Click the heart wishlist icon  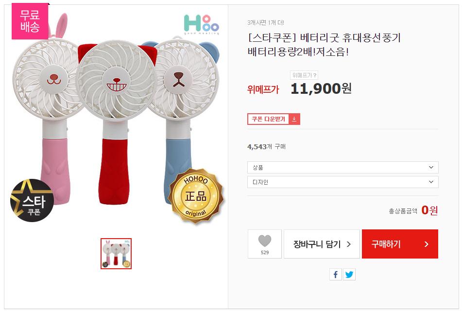pyautogui.click(x=265, y=241)
